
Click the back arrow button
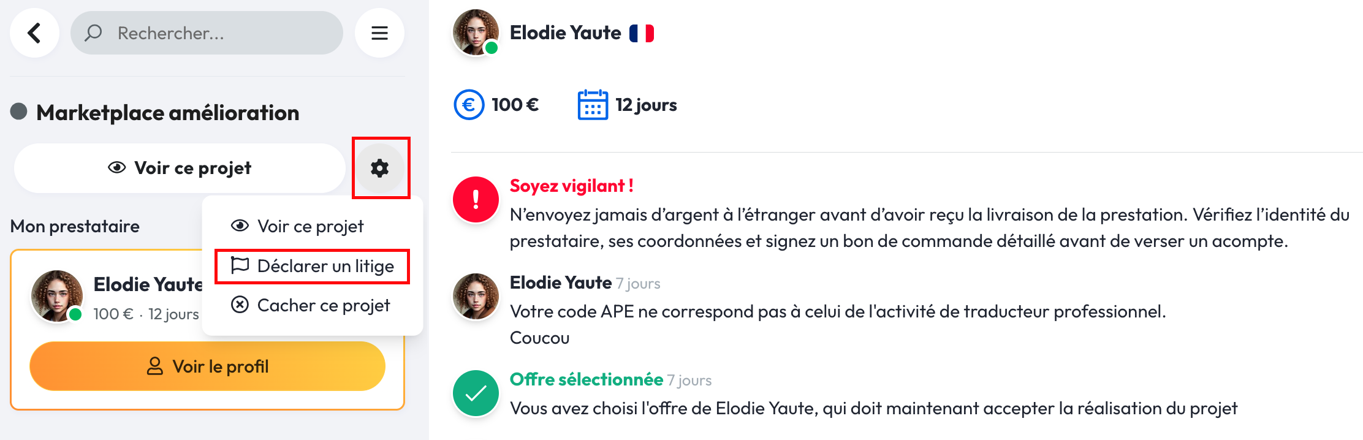click(x=34, y=33)
